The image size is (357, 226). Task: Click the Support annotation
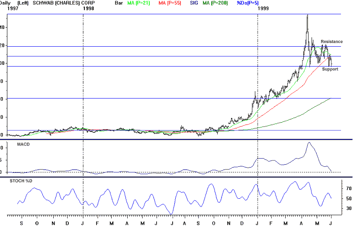click(330, 69)
